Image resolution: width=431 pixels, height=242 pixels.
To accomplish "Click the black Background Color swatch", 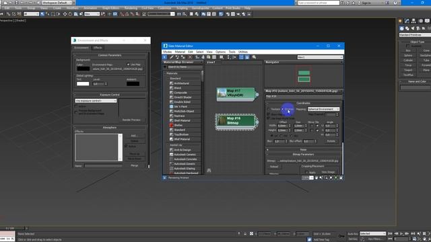I will click(84, 69).
